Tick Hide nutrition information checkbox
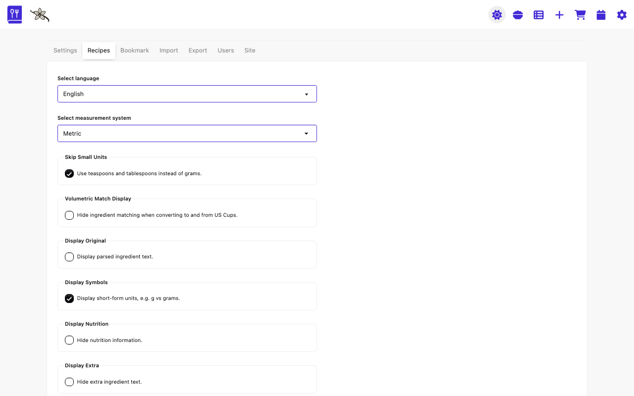 click(69, 340)
